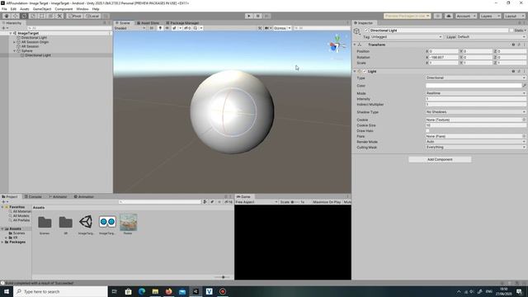The height and width of the screenshot is (297, 528).
Task: Switch to the Asset Store tab
Action: [x=148, y=23]
